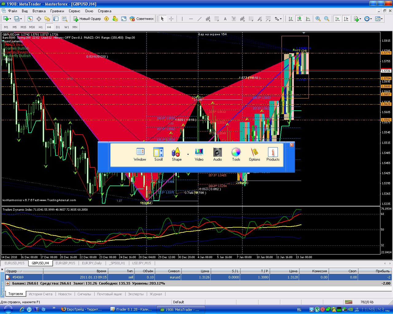Zoom in the chart with magnifier plus

(318, 19)
